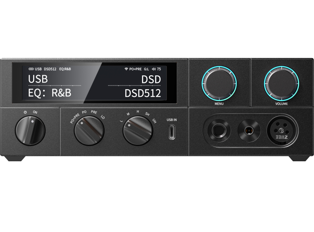Click the G:L gain indicator in status bar
This screenshot has width=314, height=232.
coord(146,69)
